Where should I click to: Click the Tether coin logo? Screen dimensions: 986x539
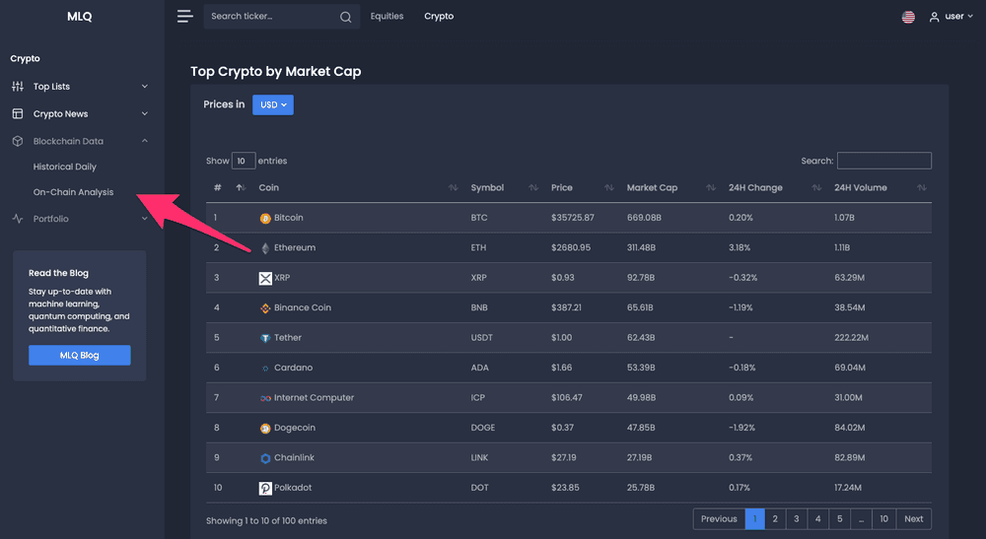265,338
